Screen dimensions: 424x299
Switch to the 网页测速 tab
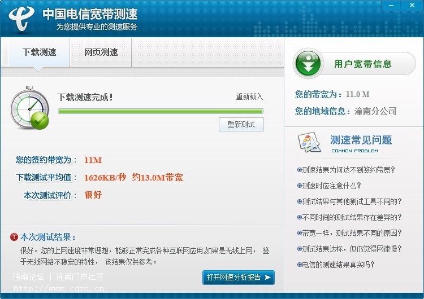[x=101, y=52]
